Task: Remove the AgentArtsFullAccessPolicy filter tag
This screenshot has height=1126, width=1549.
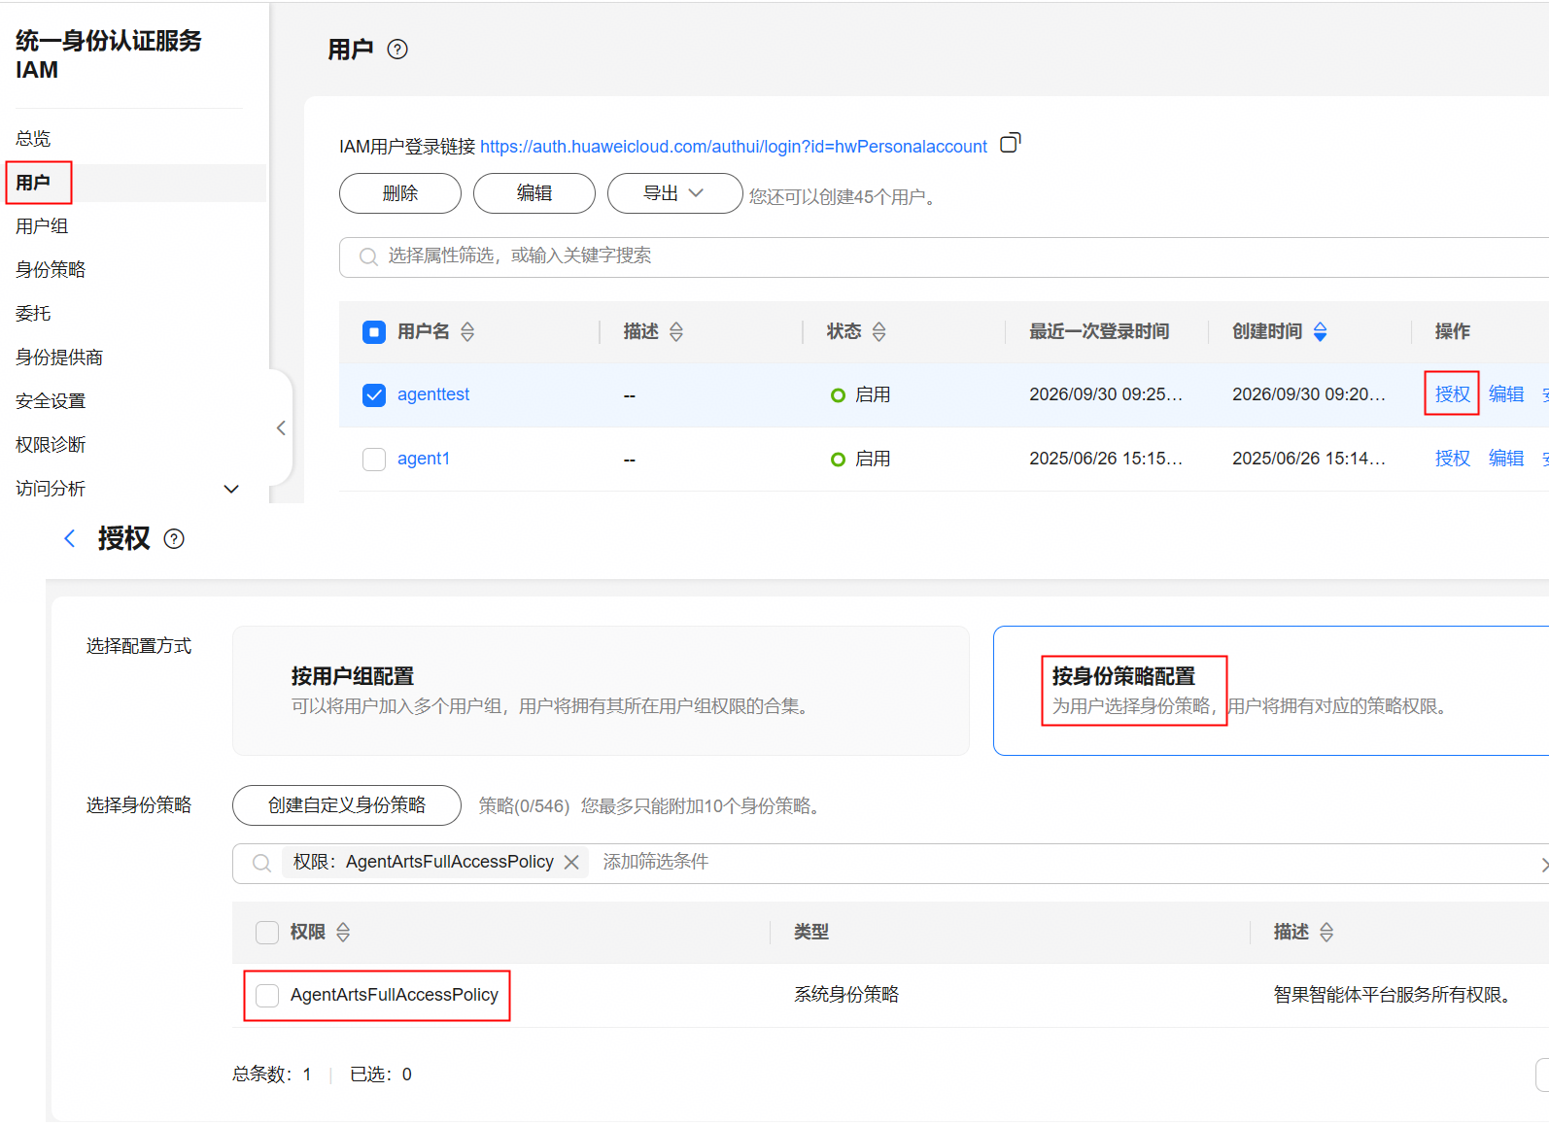Action: tap(571, 863)
